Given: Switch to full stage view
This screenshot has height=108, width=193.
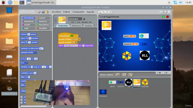Looking at the screenshot, I should [165, 12].
